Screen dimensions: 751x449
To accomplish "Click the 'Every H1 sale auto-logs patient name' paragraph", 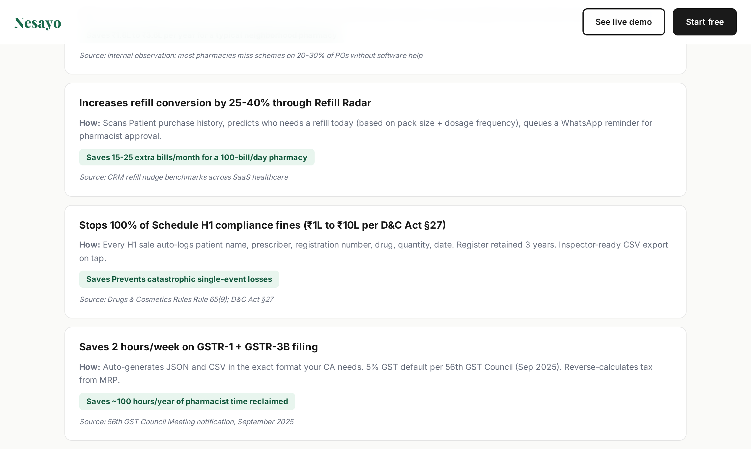I will click(373, 251).
